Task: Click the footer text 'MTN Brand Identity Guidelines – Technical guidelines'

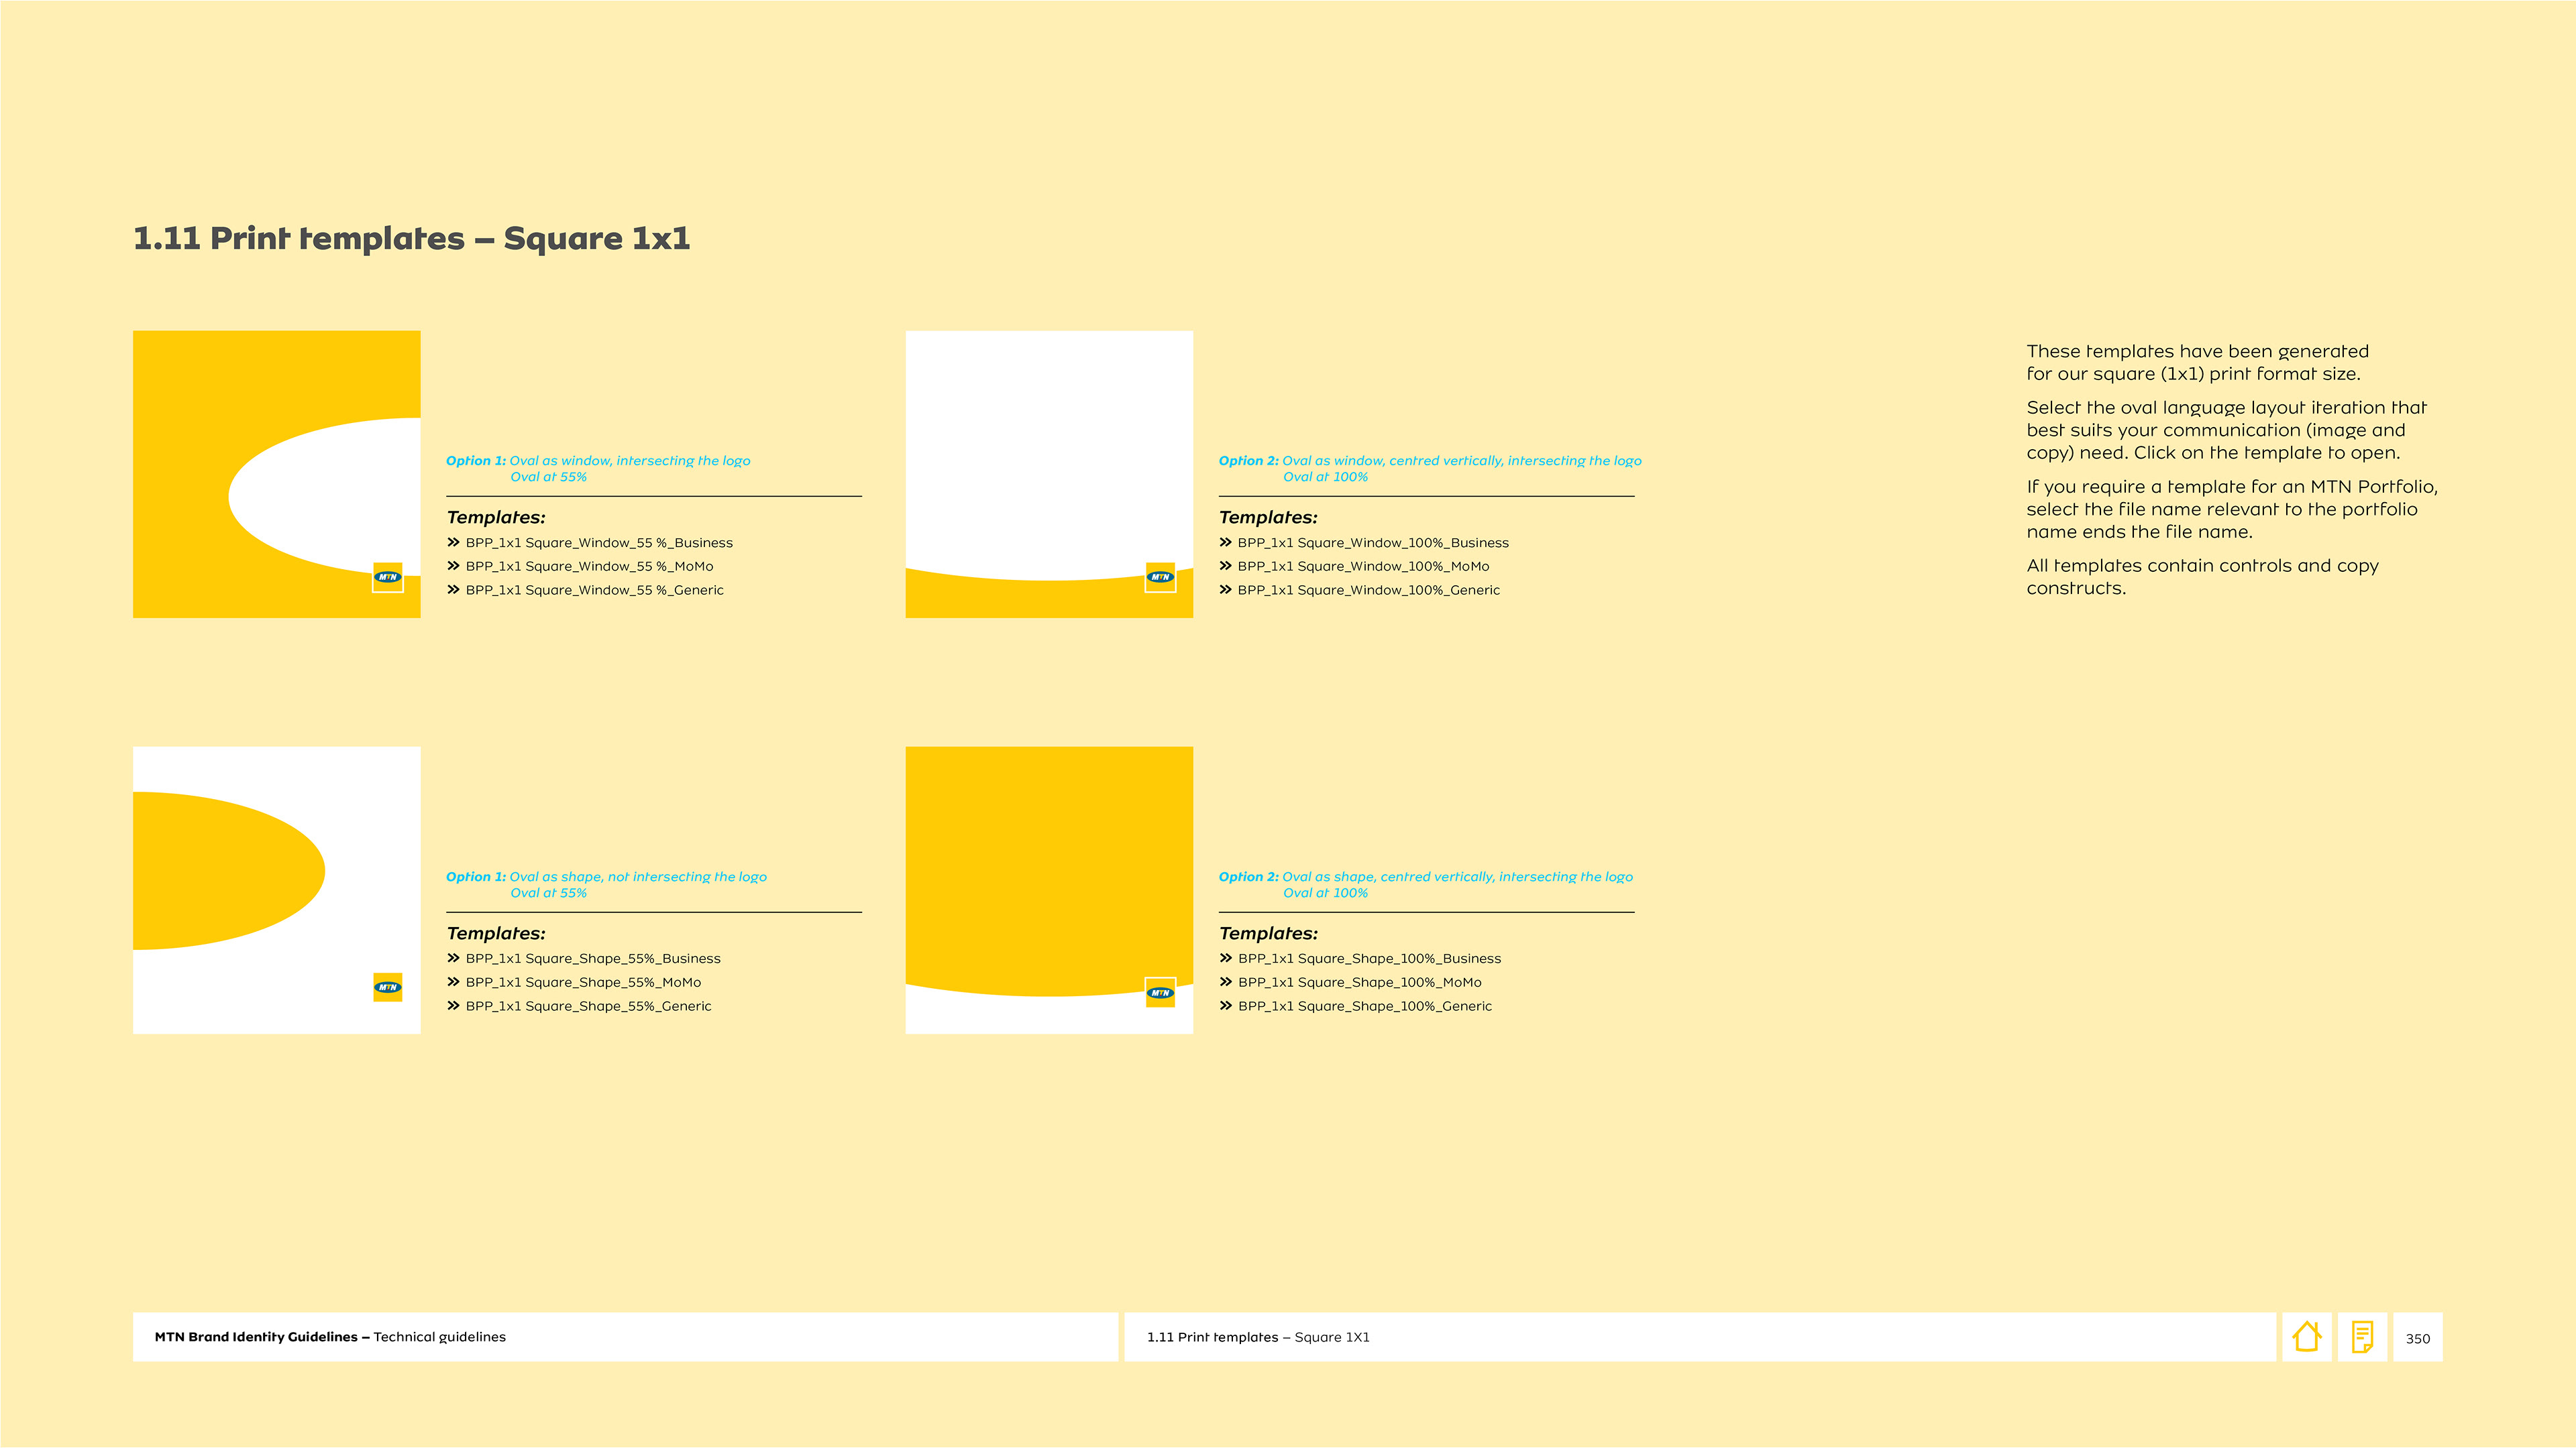Action: [330, 1337]
